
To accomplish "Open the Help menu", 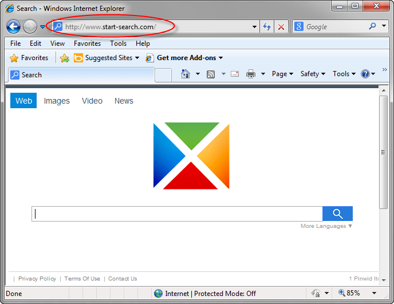I will (143, 44).
